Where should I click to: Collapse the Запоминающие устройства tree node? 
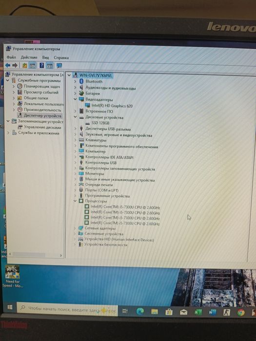(8, 121)
